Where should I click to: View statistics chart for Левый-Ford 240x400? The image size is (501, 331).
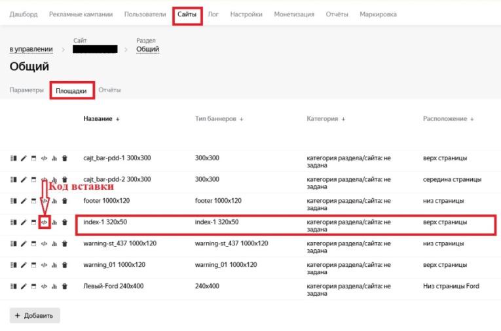(54, 287)
